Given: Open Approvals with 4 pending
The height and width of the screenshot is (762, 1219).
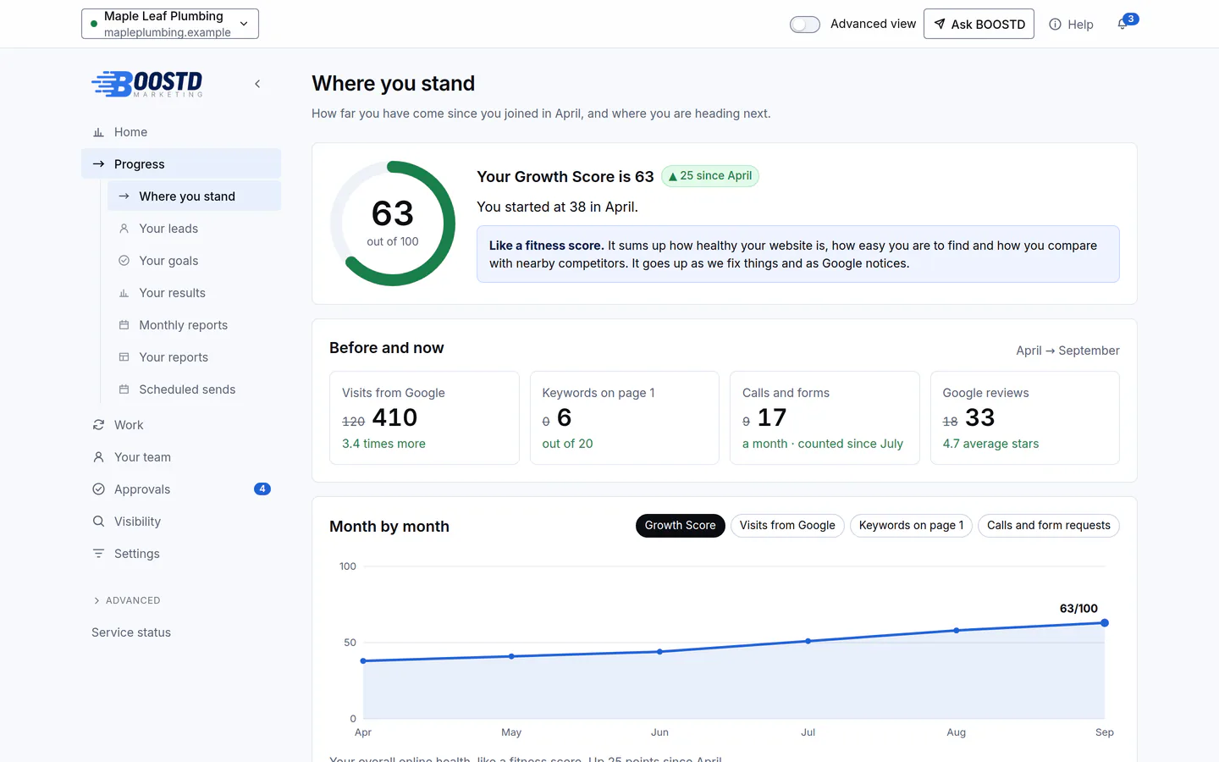Looking at the screenshot, I should pos(181,489).
